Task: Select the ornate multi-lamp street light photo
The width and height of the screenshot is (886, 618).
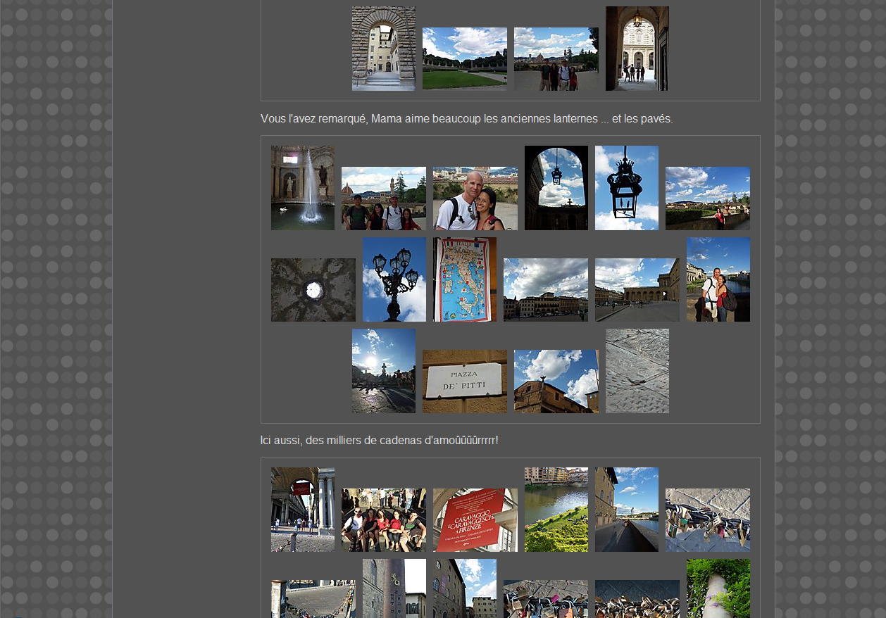Action: (x=394, y=279)
